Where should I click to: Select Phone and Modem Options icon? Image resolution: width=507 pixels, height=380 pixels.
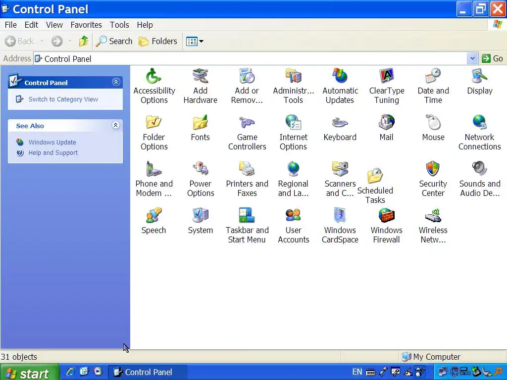click(x=154, y=169)
